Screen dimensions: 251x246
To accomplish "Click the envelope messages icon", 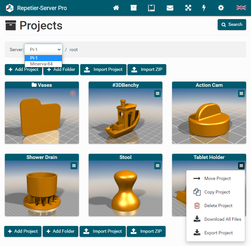I will 170,8.
